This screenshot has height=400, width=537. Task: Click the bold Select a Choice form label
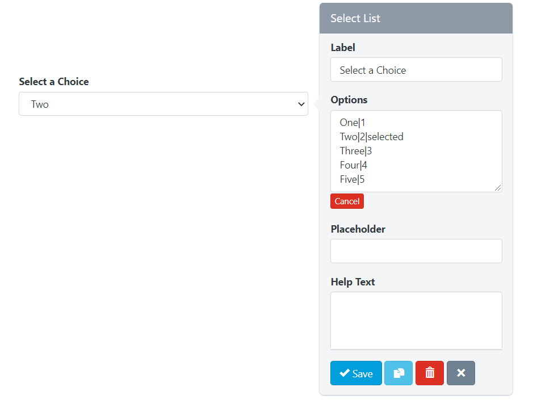54,82
